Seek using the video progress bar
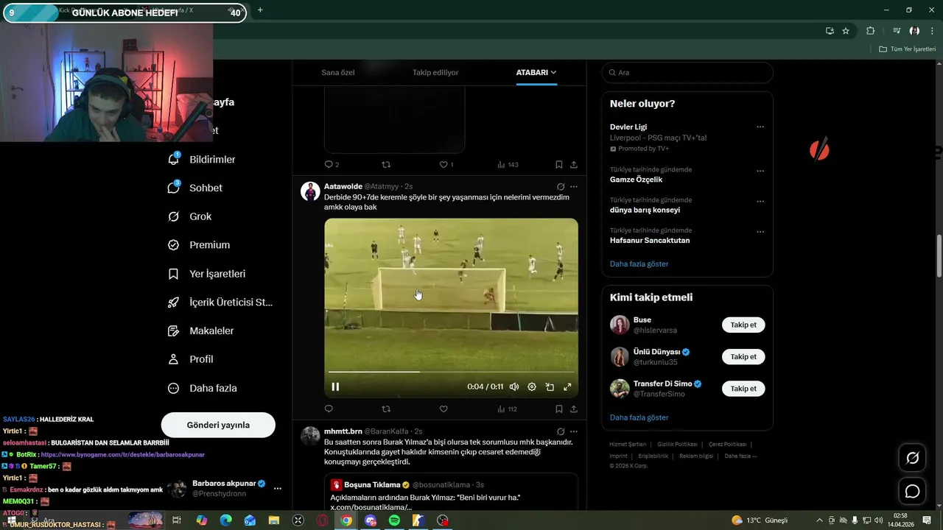This screenshot has height=530, width=943. 451,372
